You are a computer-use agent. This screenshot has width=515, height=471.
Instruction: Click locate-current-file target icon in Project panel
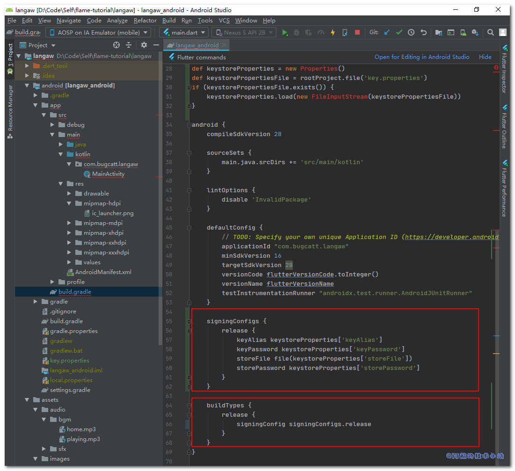click(x=116, y=45)
